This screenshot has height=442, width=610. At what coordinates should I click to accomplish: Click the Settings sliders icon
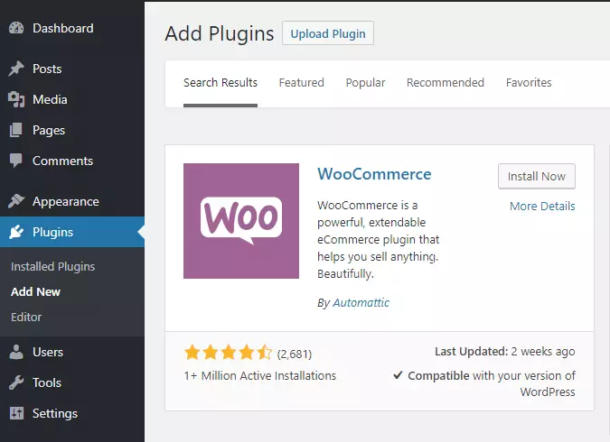pos(17,413)
